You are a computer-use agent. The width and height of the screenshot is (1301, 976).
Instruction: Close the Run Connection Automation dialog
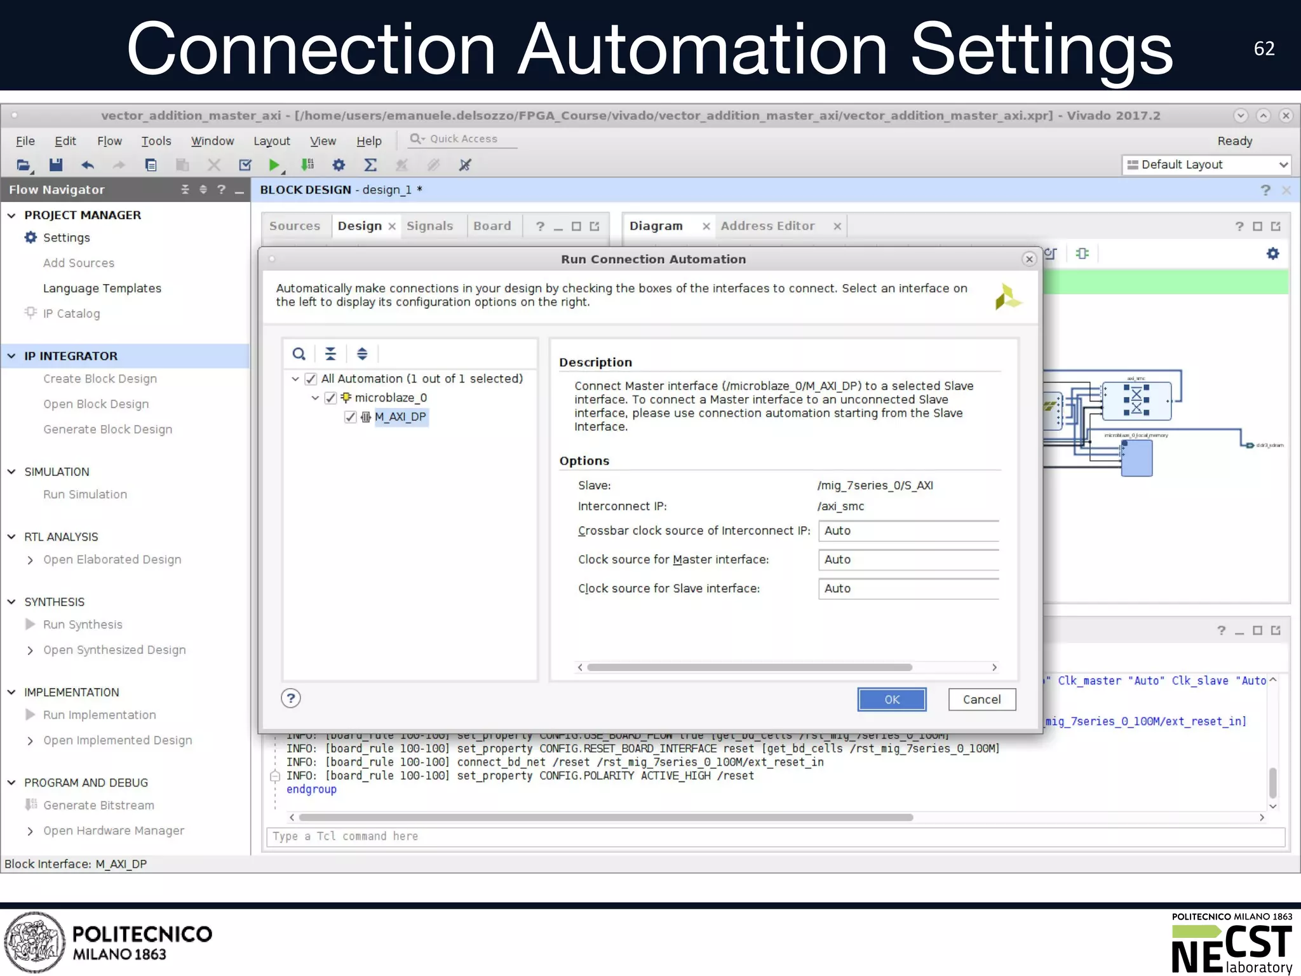point(1030,259)
